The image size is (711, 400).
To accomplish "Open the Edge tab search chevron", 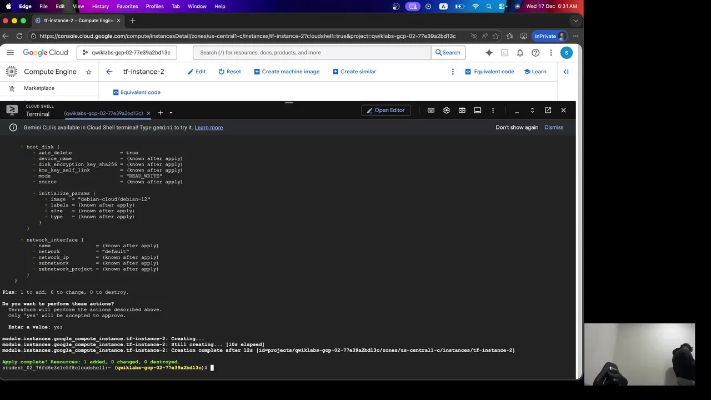I will pyautogui.click(x=575, y=21).
